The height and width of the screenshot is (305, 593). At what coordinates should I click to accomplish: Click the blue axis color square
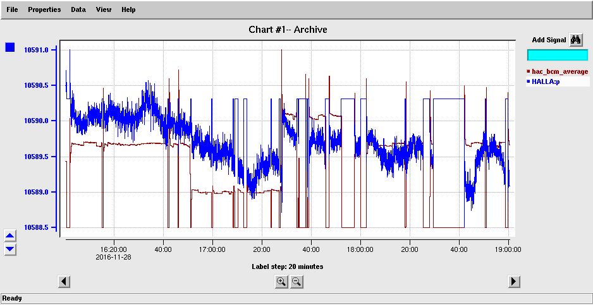click(x=10, y=47)
